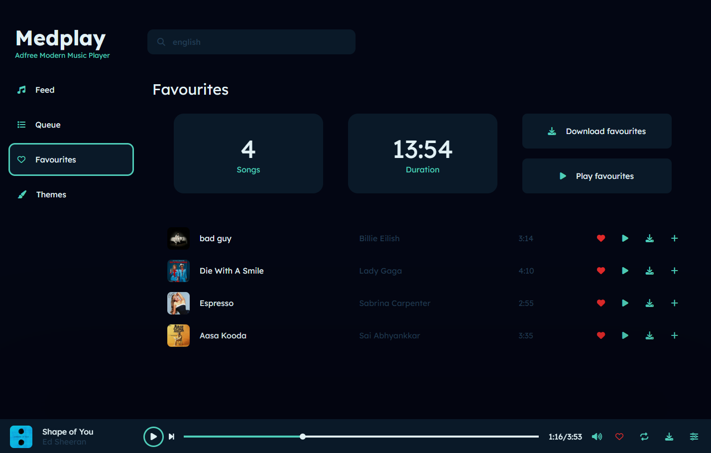Play the Aasa Kooda track
Screen dimensions: 711x453
pos(625,335)
